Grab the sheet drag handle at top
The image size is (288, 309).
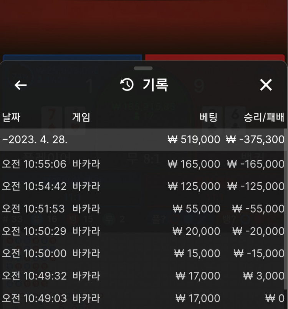pyautogui.click(x=143, y=68)
